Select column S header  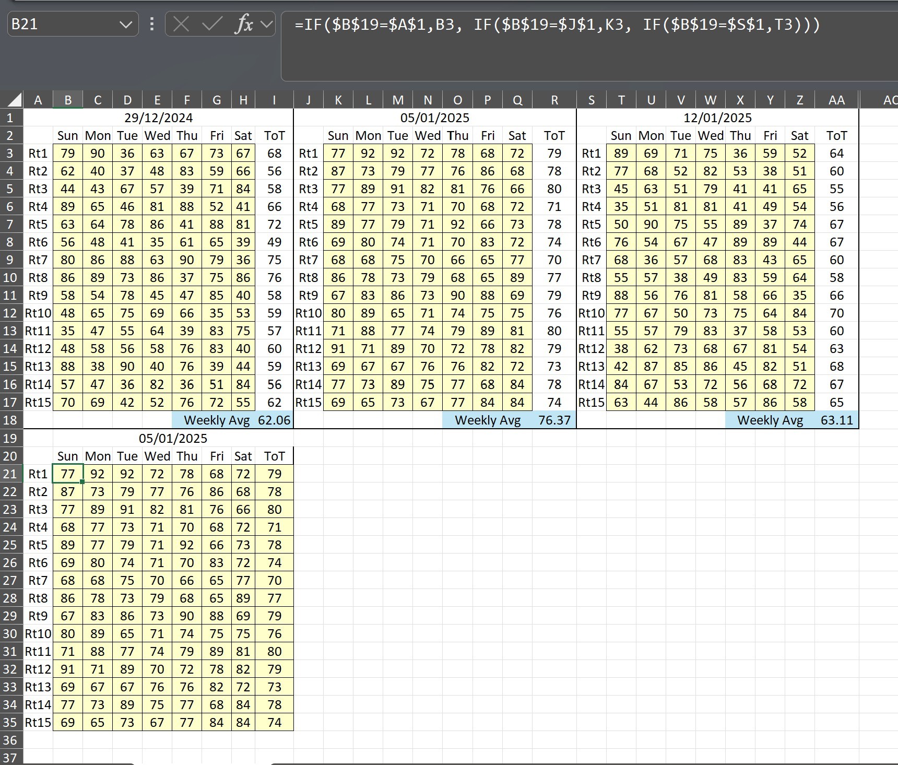[x=592, y=100]
